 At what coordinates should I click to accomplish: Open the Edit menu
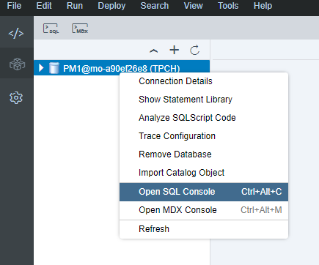point(44,5)
